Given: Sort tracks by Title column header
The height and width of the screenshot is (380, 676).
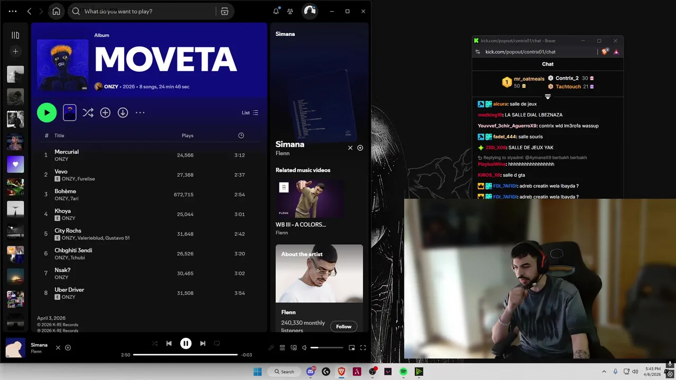Looking at the screenshot, I should coord(59,136).
